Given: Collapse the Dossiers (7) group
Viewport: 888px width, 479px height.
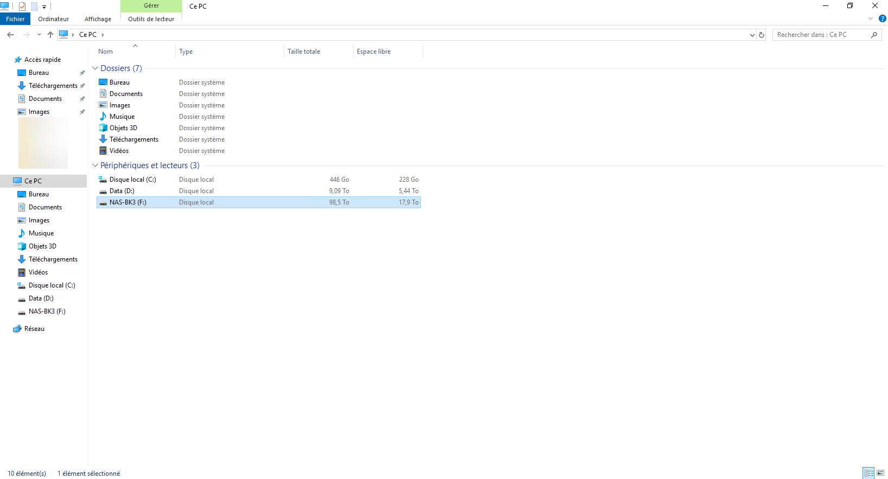Looking at the screenshot, I should [x=95, y=68].
